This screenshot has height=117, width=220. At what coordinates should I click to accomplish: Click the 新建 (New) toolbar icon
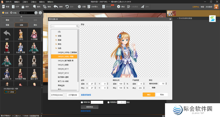coord(3,7)
